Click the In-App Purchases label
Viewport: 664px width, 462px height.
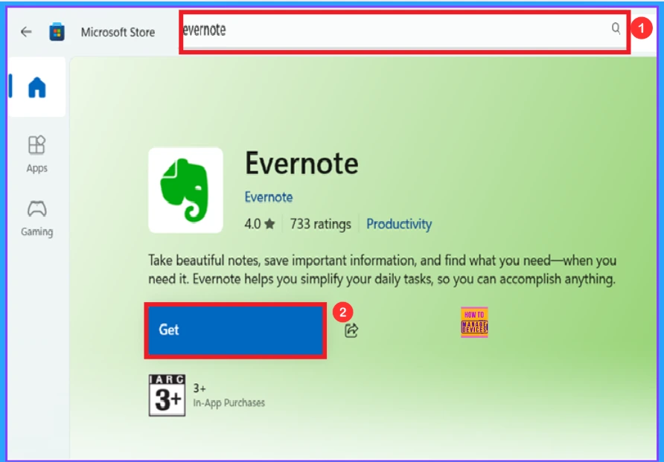pos(229,402)
